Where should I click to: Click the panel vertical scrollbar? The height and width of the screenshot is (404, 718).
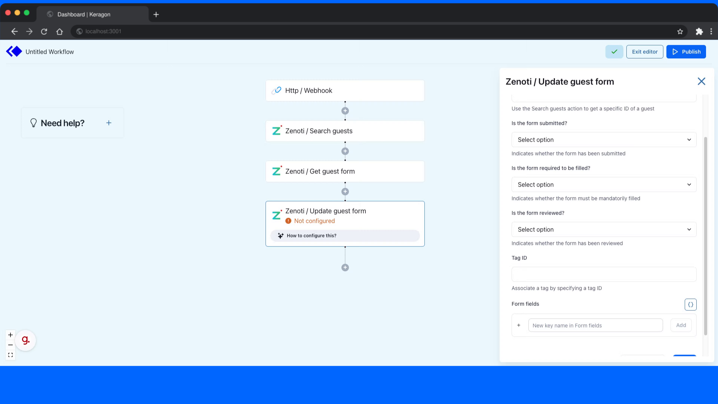(x=705, y=236)
